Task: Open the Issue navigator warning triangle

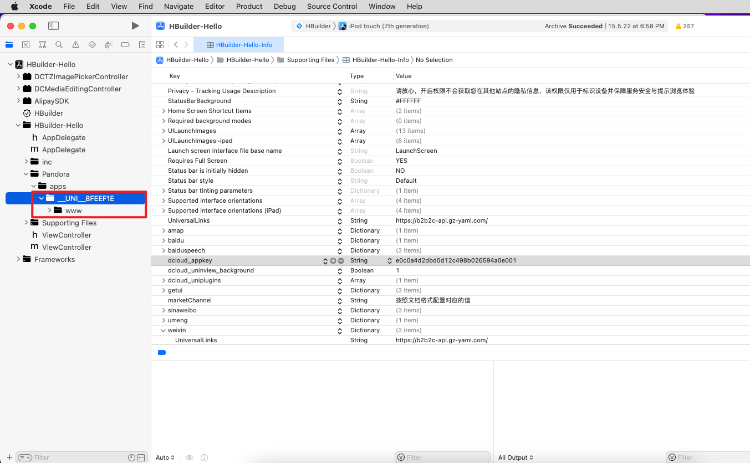Action: click(75, 45)
